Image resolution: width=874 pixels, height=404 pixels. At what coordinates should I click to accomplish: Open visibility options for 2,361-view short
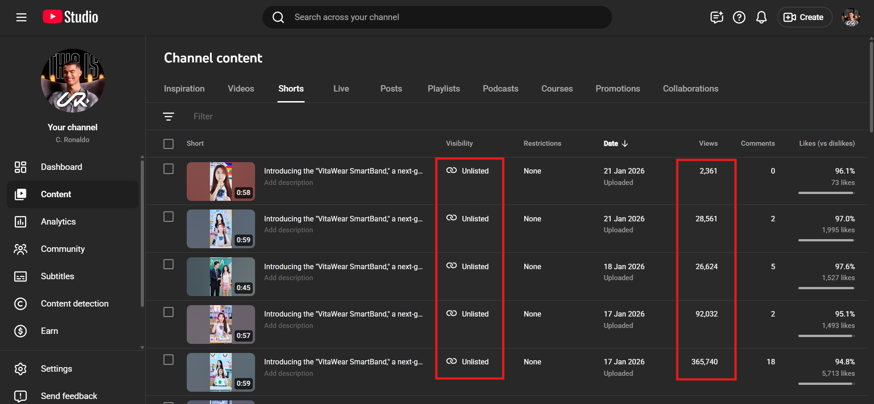pos(468,171)
